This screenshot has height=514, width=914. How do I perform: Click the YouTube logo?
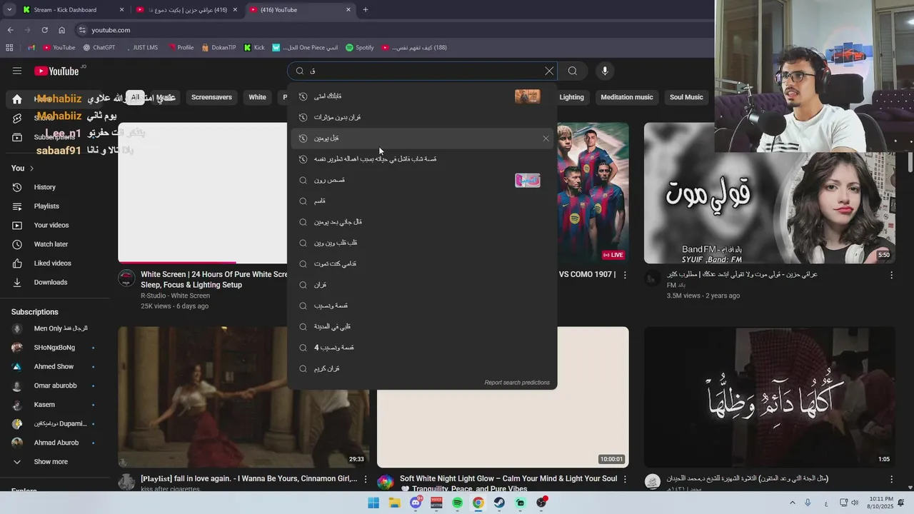click(56, 71)
